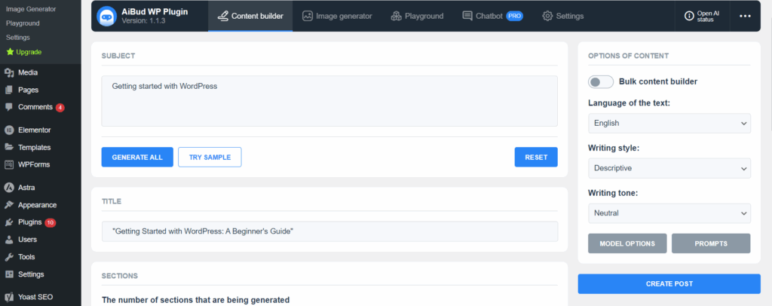Click the Templates folder sidebar icon
The height and width of the screenshot is (306, 772).
pos(9,147)
